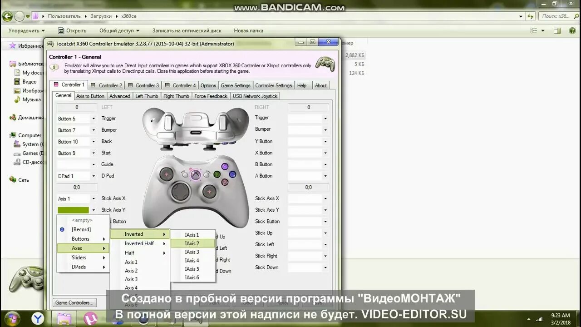Open the Force Feedback sub-tab

(211, 96)
